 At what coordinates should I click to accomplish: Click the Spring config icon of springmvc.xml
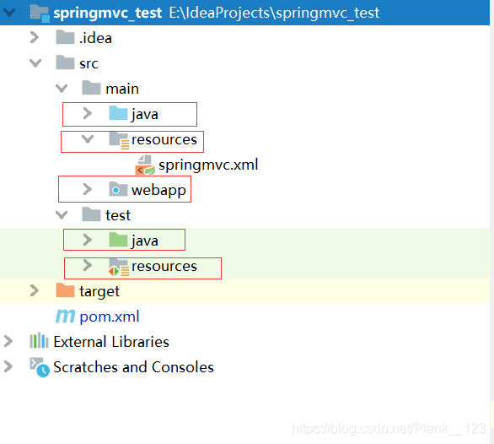tap(145, 165)
